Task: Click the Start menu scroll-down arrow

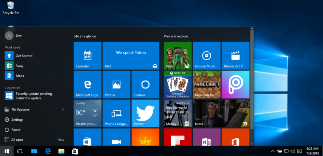Action: click(252, 144)
